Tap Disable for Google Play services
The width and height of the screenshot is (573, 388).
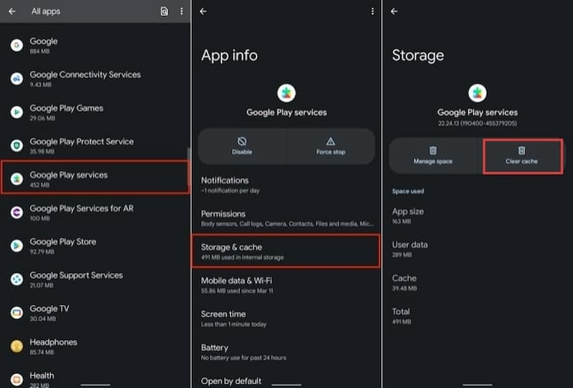(242, 146)
